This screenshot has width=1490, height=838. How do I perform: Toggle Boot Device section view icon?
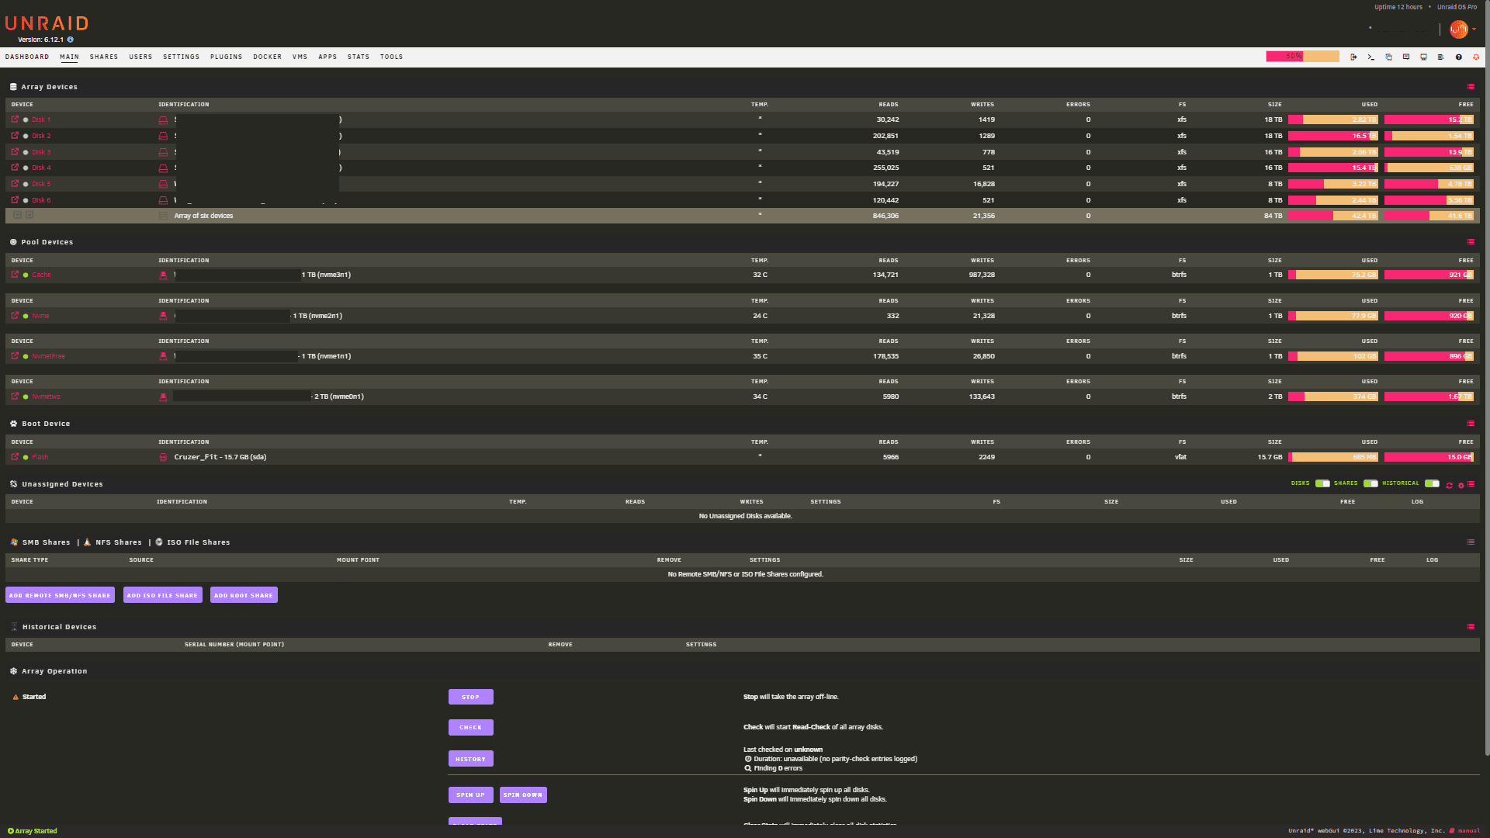(1471, 424)
